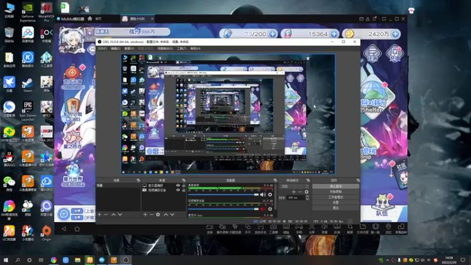Add a new scene with the Scenes plus button
This screenshot has height=265, width=471.
(x=99, y=214)
